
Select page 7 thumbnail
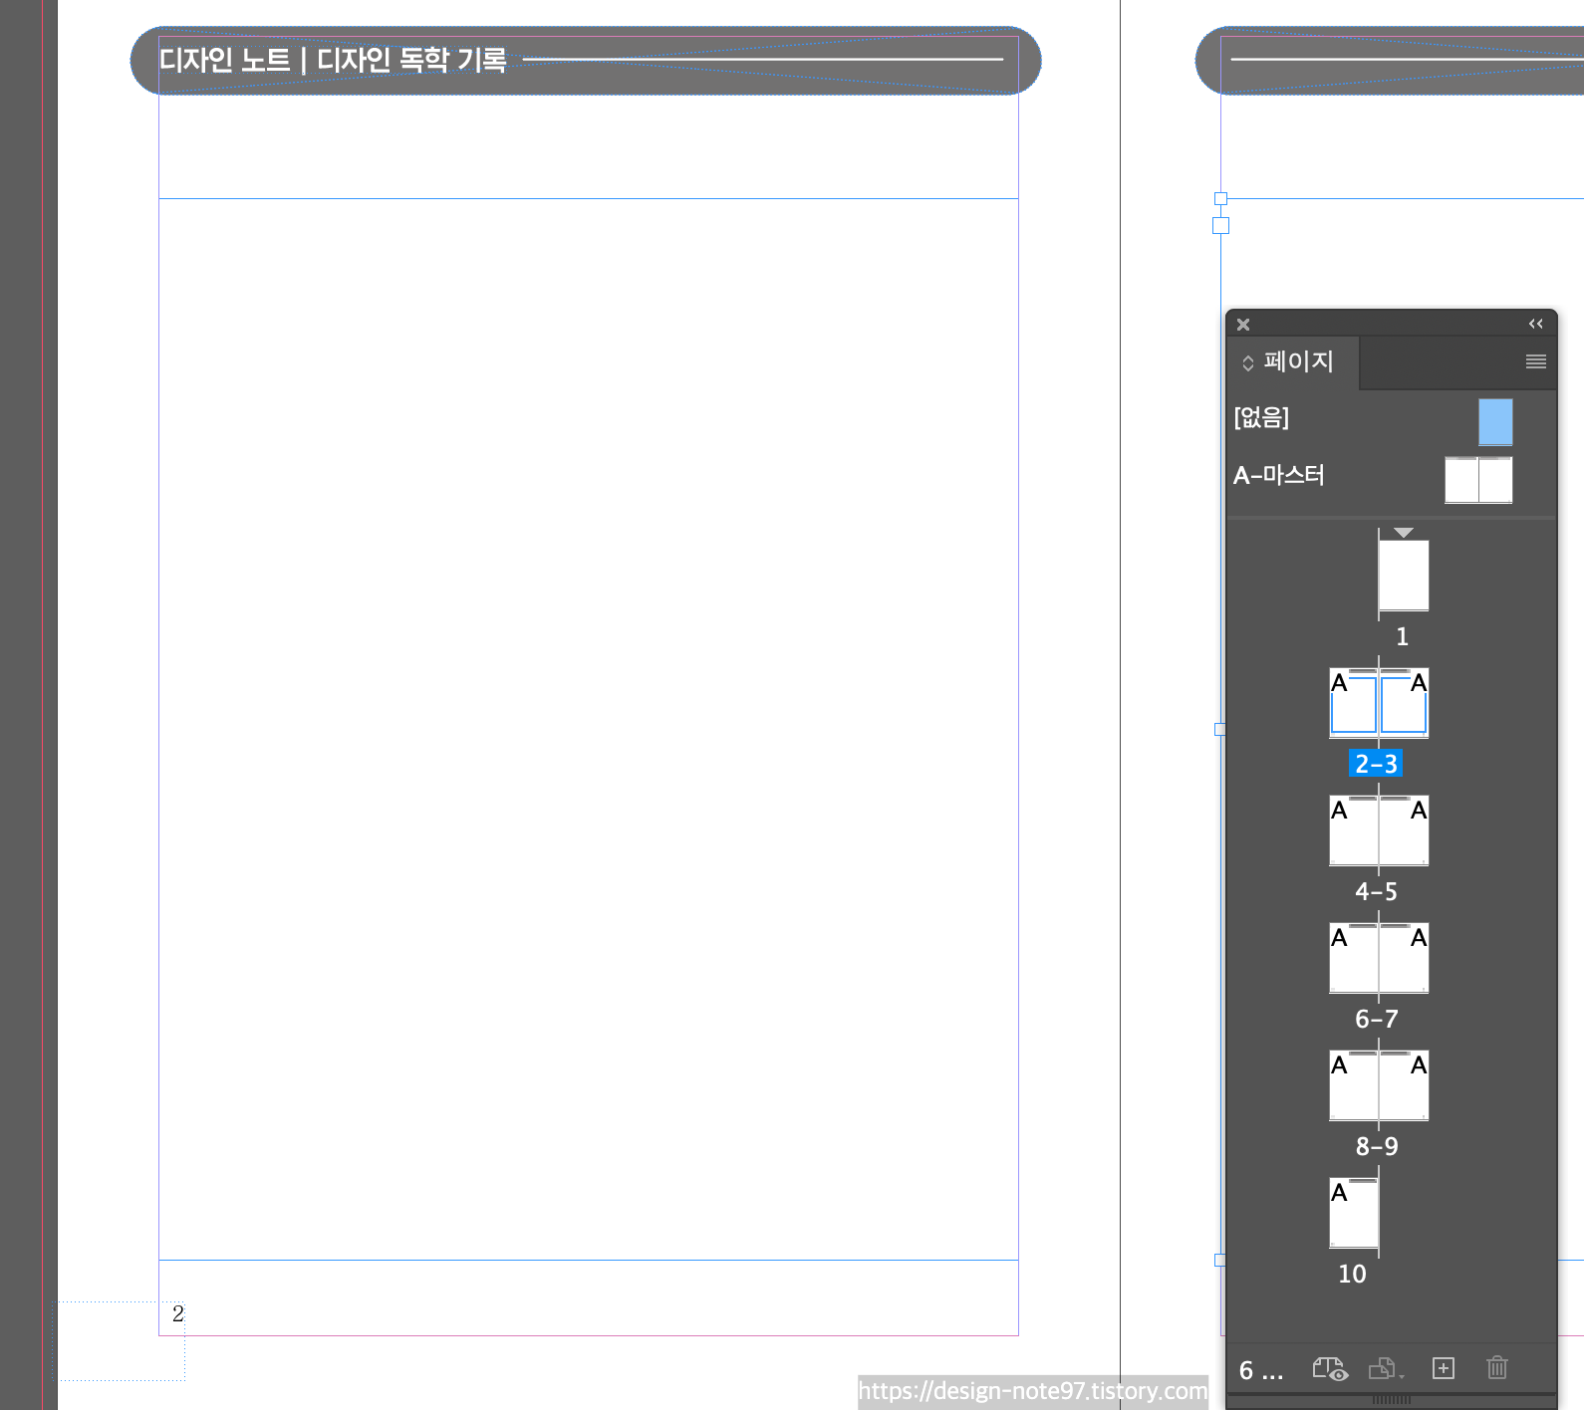click(x=1404, y=958)
